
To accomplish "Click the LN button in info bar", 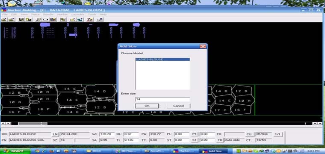I will (55, 134).
